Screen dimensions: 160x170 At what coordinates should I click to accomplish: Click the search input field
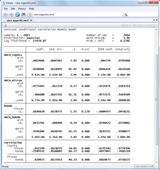click(143, 15)
